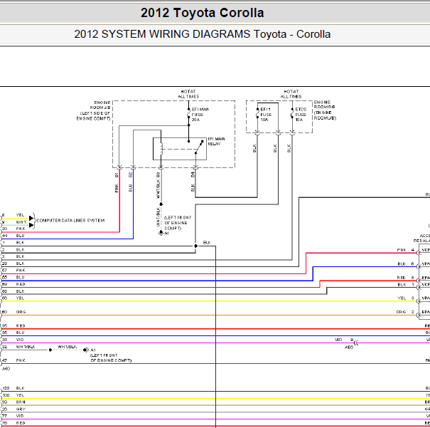This screenshot has height=428, width=430.
Task: Click the "BRN" wire label on the left
Action: tap(21, 402)
